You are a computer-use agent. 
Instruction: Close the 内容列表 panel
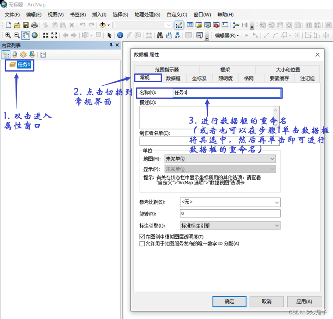pos(117,45)
